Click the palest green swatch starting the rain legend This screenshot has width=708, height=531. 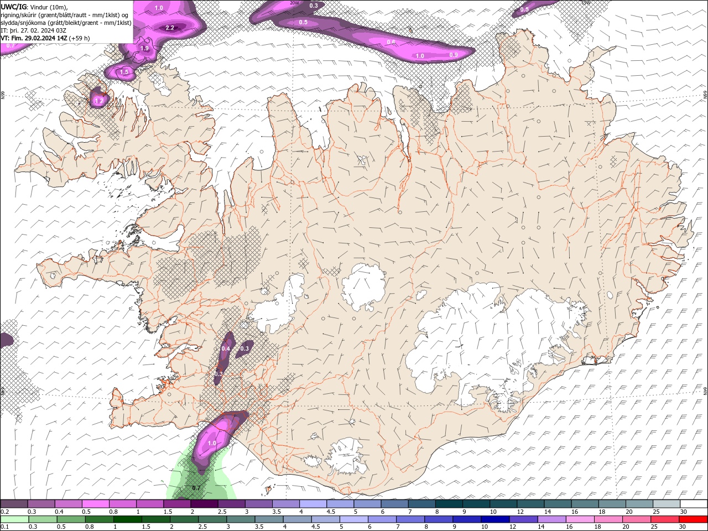point(14,519)
